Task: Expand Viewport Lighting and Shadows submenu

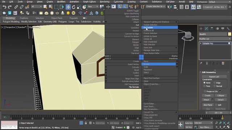Action: [159, 22]
